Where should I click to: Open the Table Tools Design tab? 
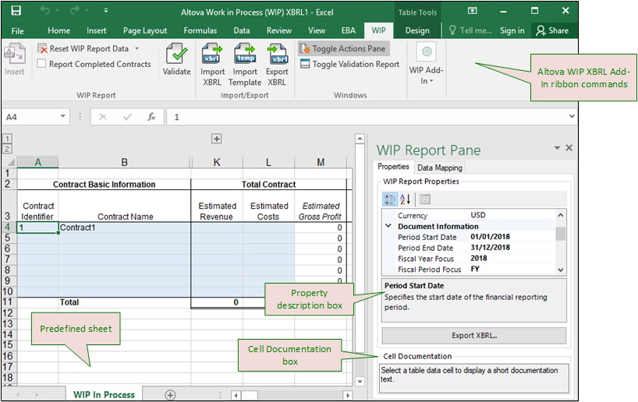[417, 30]
